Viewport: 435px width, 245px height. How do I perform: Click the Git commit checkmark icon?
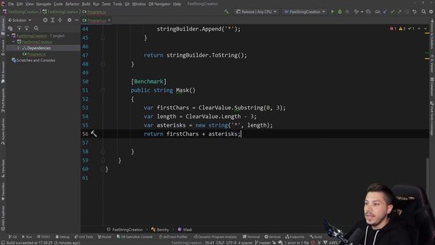[392, 12]
